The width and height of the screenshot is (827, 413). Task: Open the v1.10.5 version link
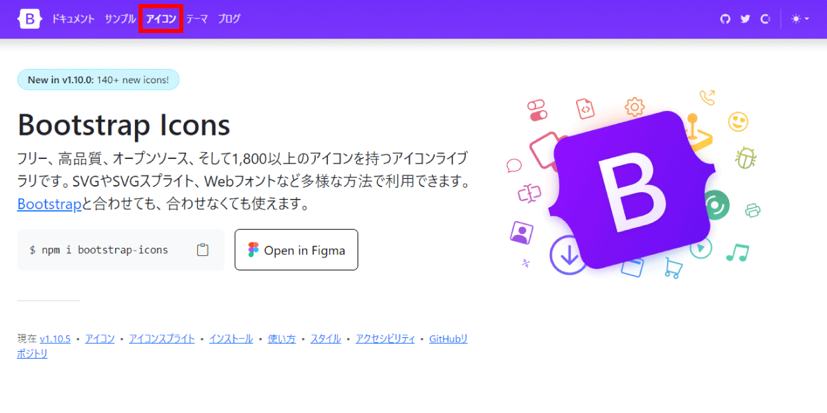pos(55,339)
